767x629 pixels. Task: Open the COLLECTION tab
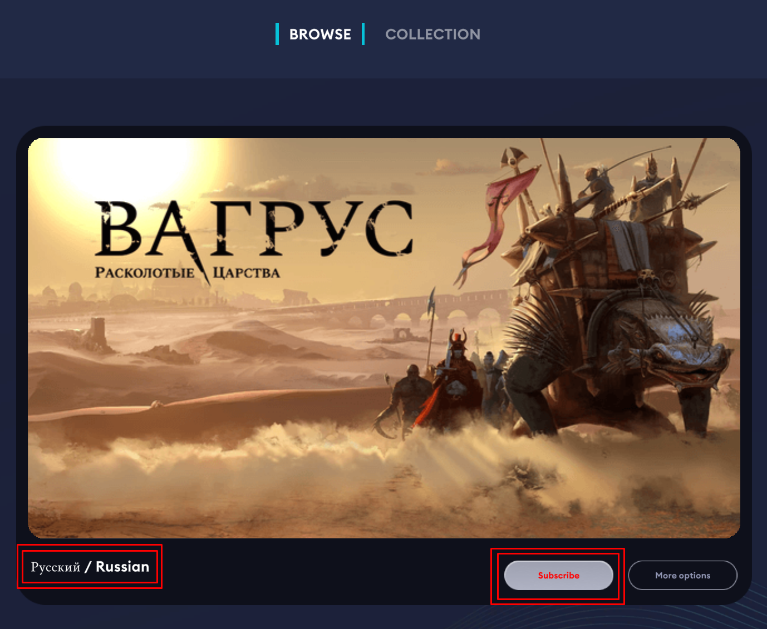pyautogui.click(x=432, y=34)
